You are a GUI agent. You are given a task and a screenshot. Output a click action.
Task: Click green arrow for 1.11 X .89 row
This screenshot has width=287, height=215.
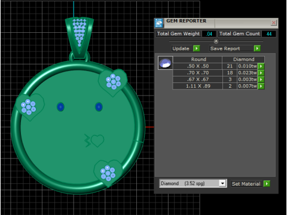click(x=261, y=86)
